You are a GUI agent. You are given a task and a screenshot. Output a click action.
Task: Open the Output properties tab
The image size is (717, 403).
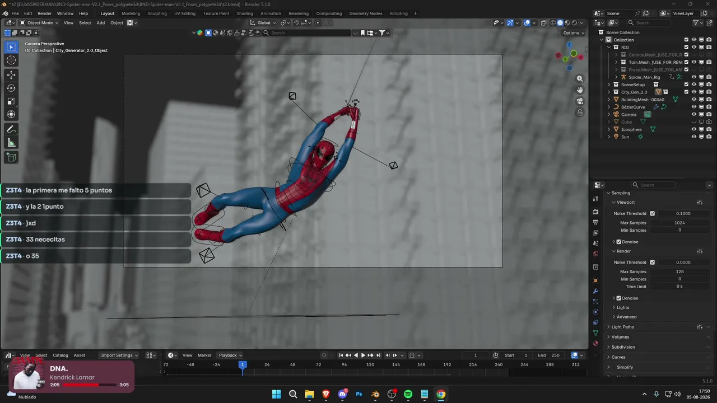595,223
